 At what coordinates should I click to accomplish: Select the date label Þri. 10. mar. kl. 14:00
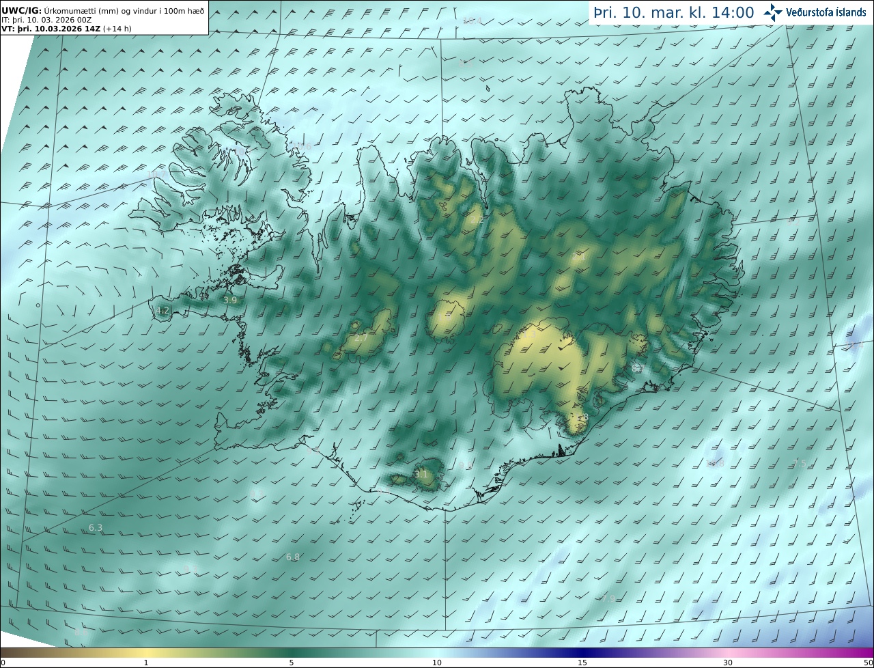tap(673, 12)
